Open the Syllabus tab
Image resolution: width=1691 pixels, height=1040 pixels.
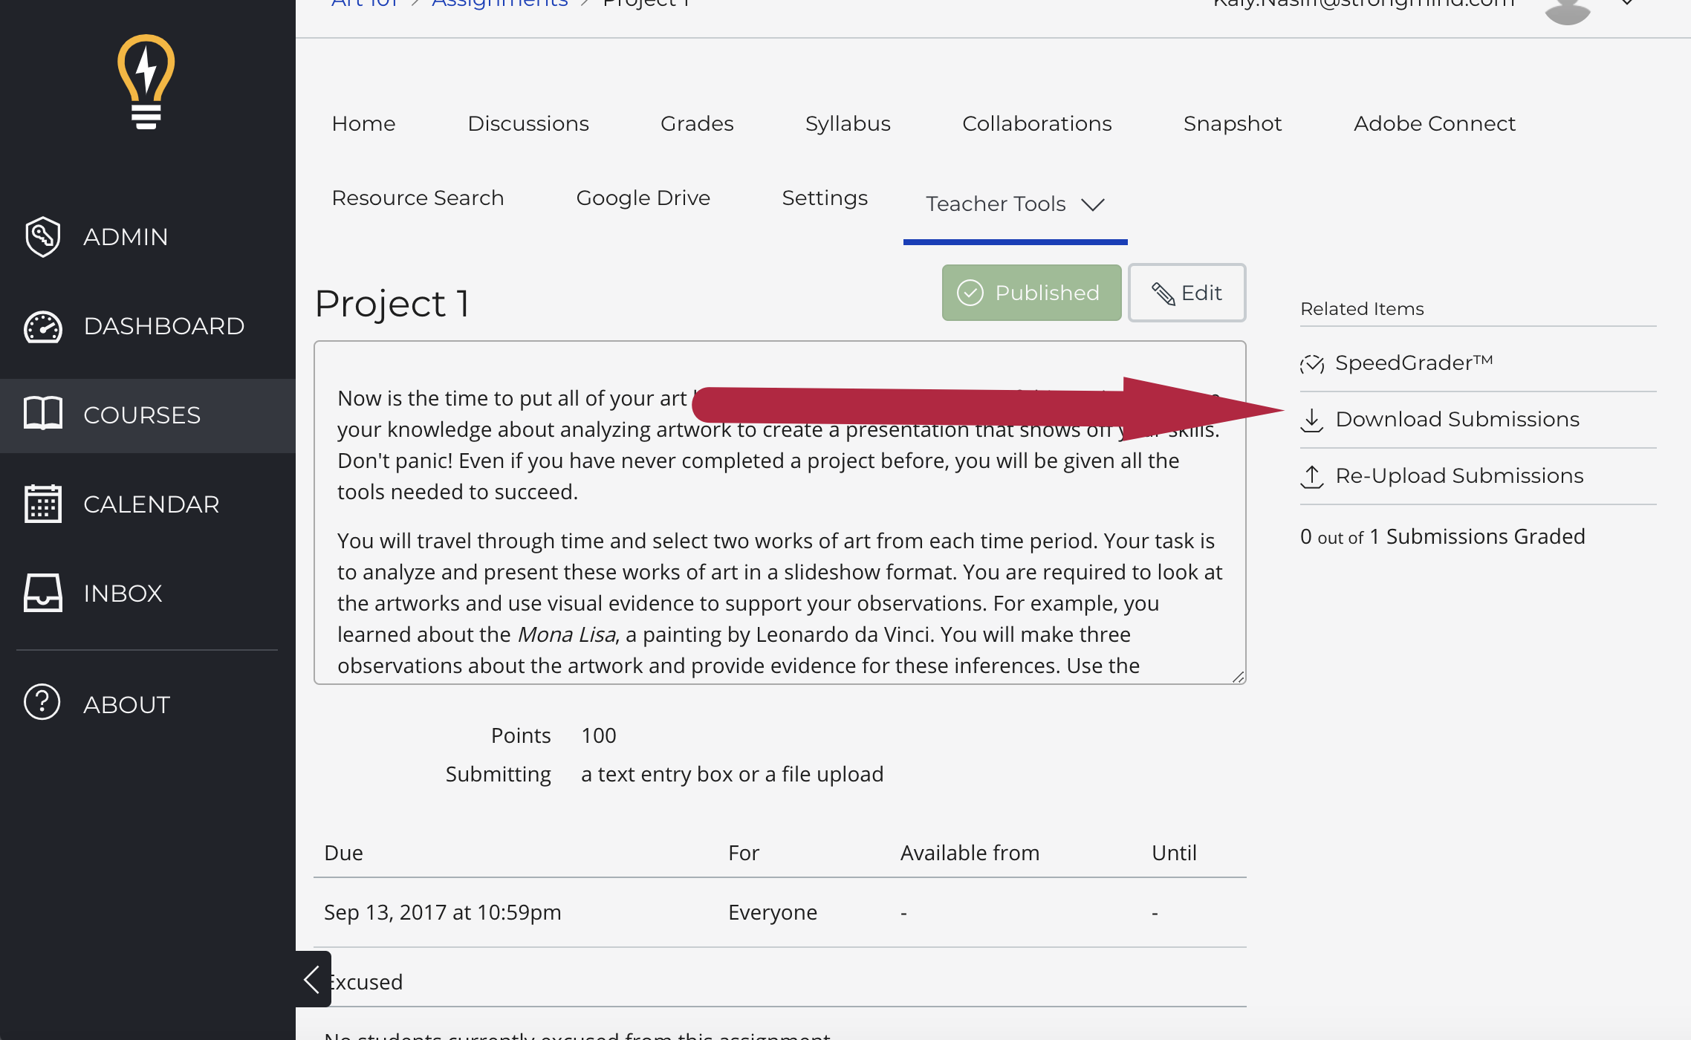(x=848, y=123)
